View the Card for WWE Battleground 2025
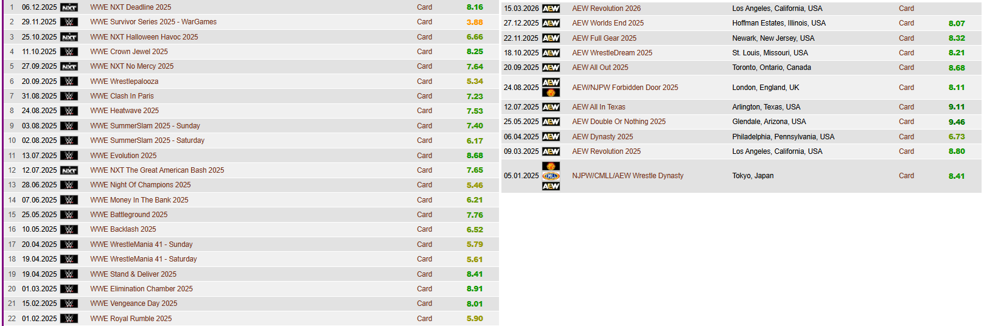 pyautogui.click(x=425, y=215)
